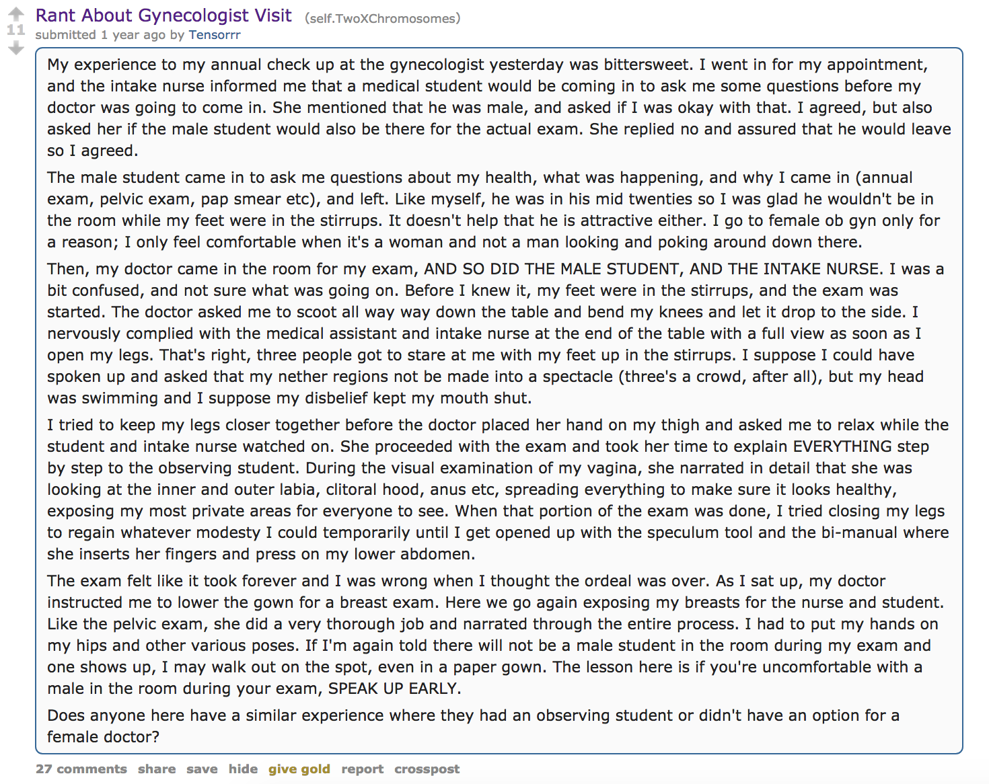Click the "1 year ago" submission timestamp
This screenshot has height=784, width=989.
coord(133,34)
